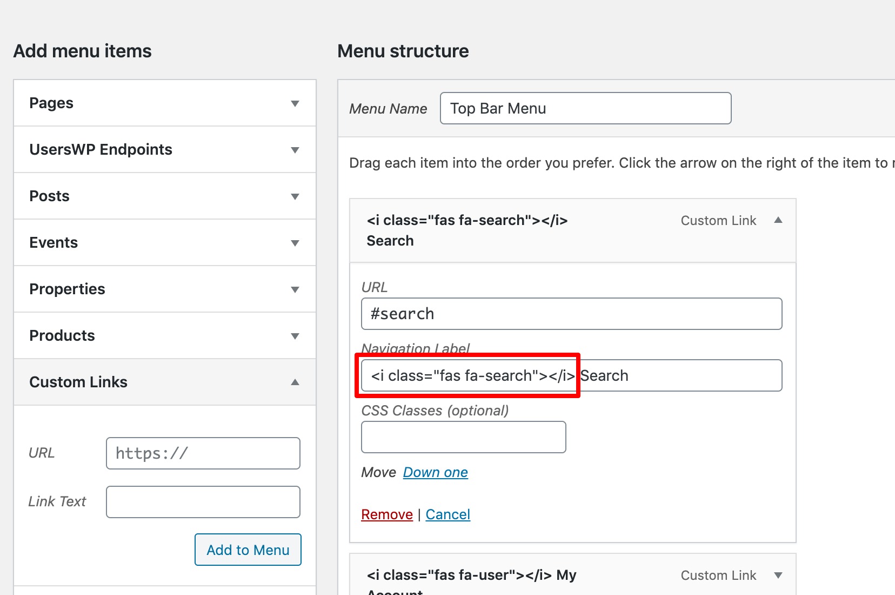895x595 pixels.
Task: Click the Link Text input field
Action: coord(203,502)
